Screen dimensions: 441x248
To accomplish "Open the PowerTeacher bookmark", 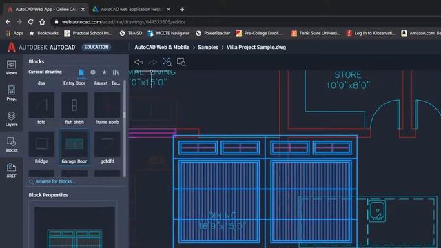I will tap(213, 33).
